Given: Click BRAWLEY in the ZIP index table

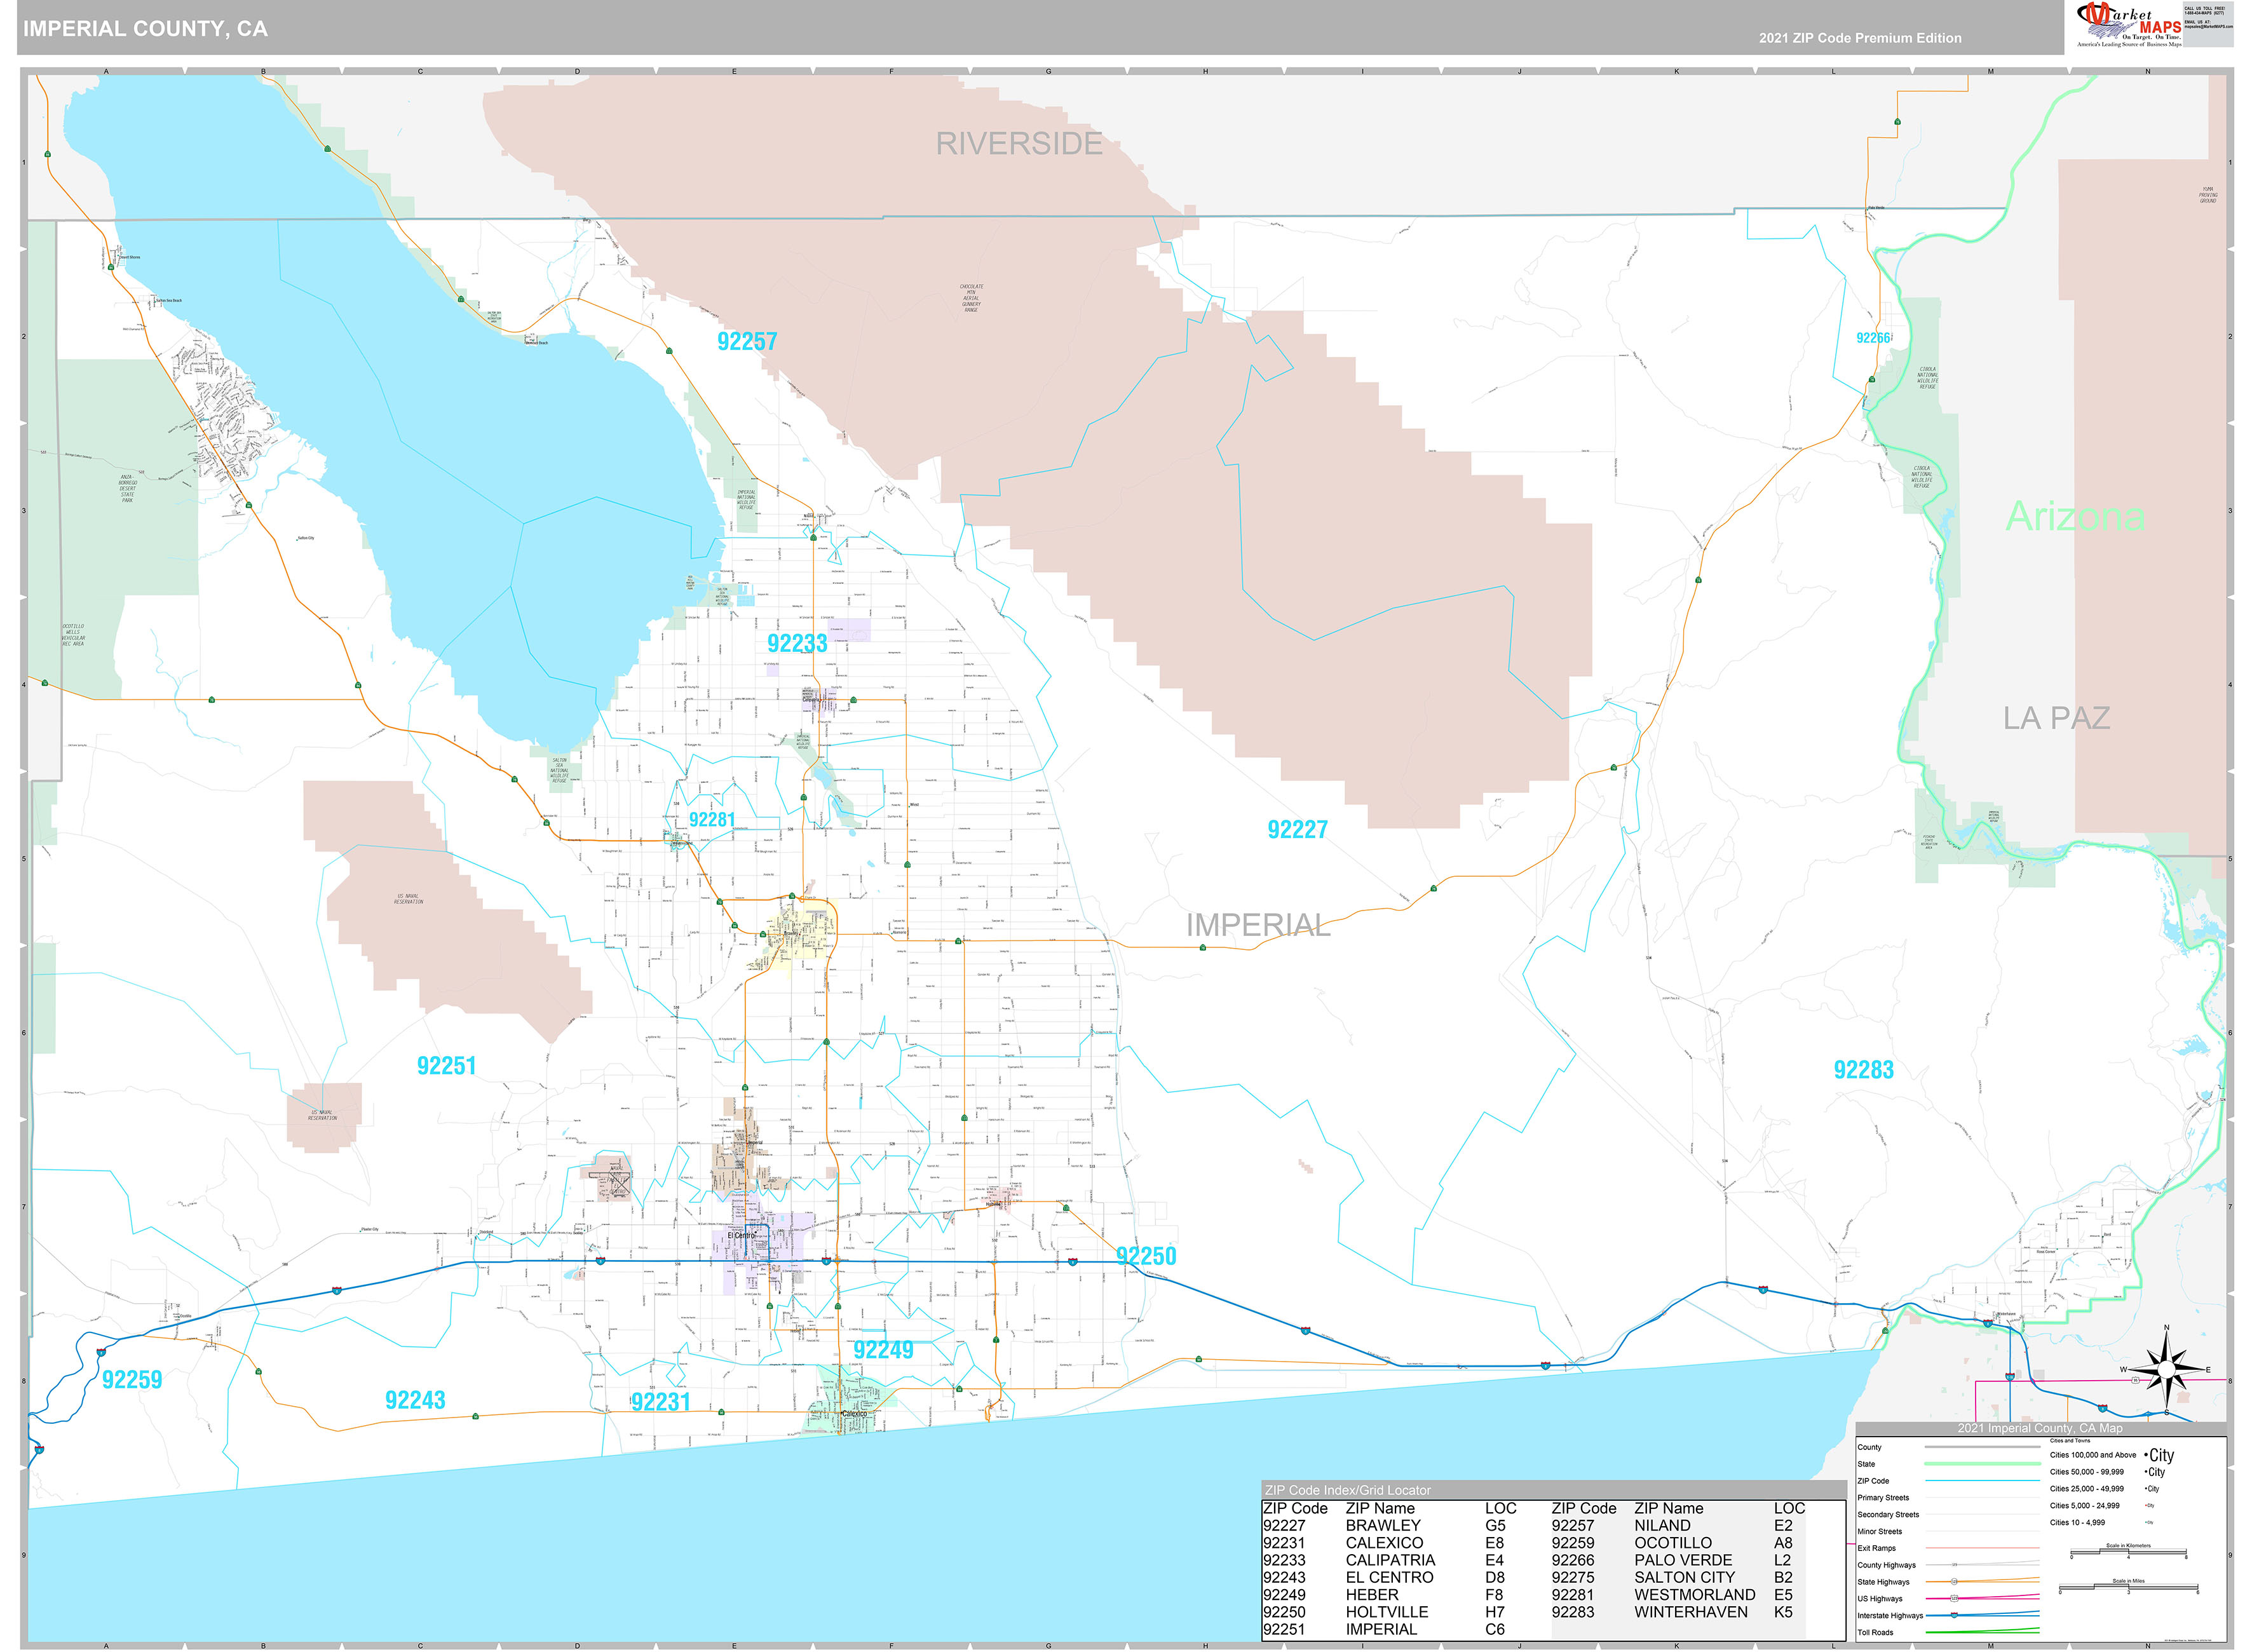Looking at the screenshot, I should tap(1383, 1526).
